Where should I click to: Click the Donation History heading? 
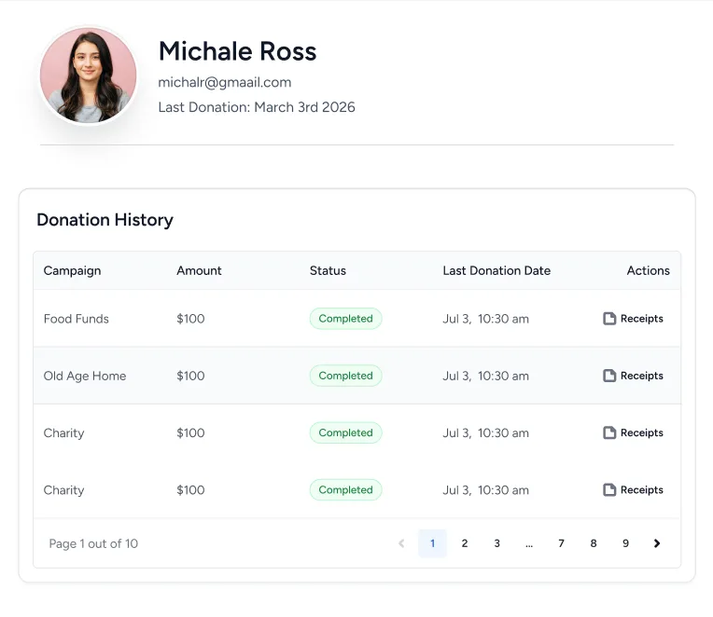coord(105,220)
